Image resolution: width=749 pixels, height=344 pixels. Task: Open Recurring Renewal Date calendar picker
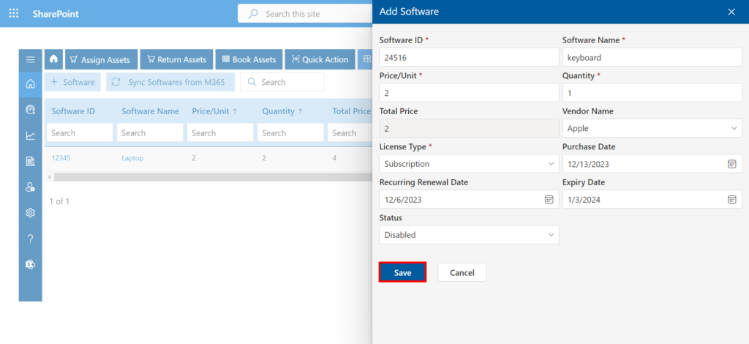point(549,200)
